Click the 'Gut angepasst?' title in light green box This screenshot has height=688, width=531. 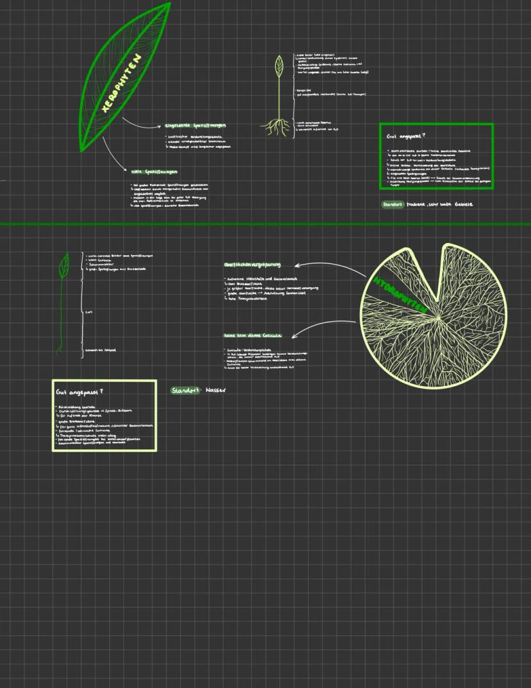(80, 391)
